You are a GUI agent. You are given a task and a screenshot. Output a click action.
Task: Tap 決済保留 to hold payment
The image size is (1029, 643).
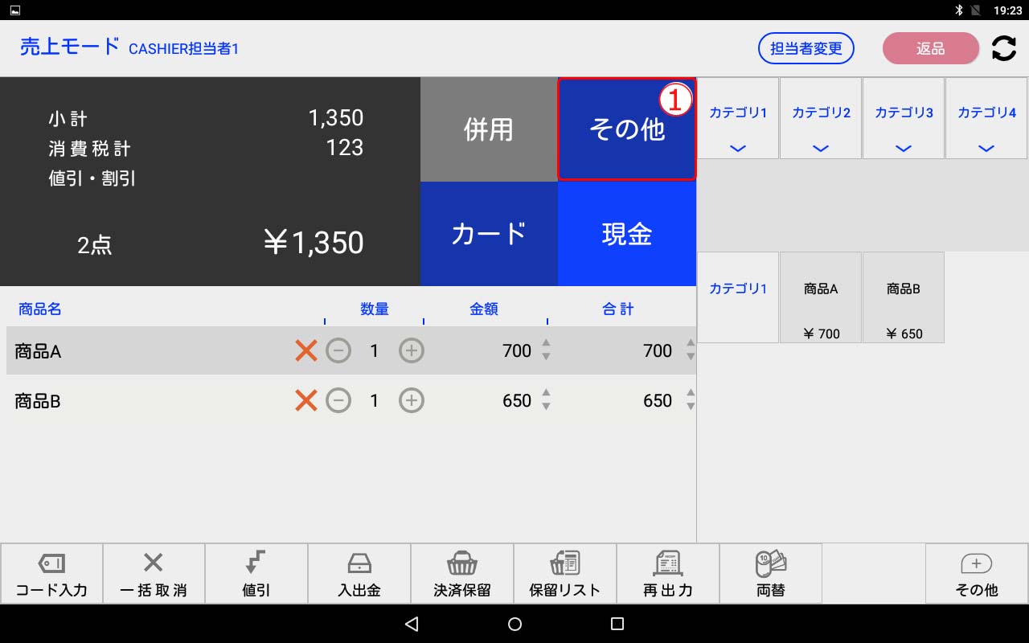[462, 574]
